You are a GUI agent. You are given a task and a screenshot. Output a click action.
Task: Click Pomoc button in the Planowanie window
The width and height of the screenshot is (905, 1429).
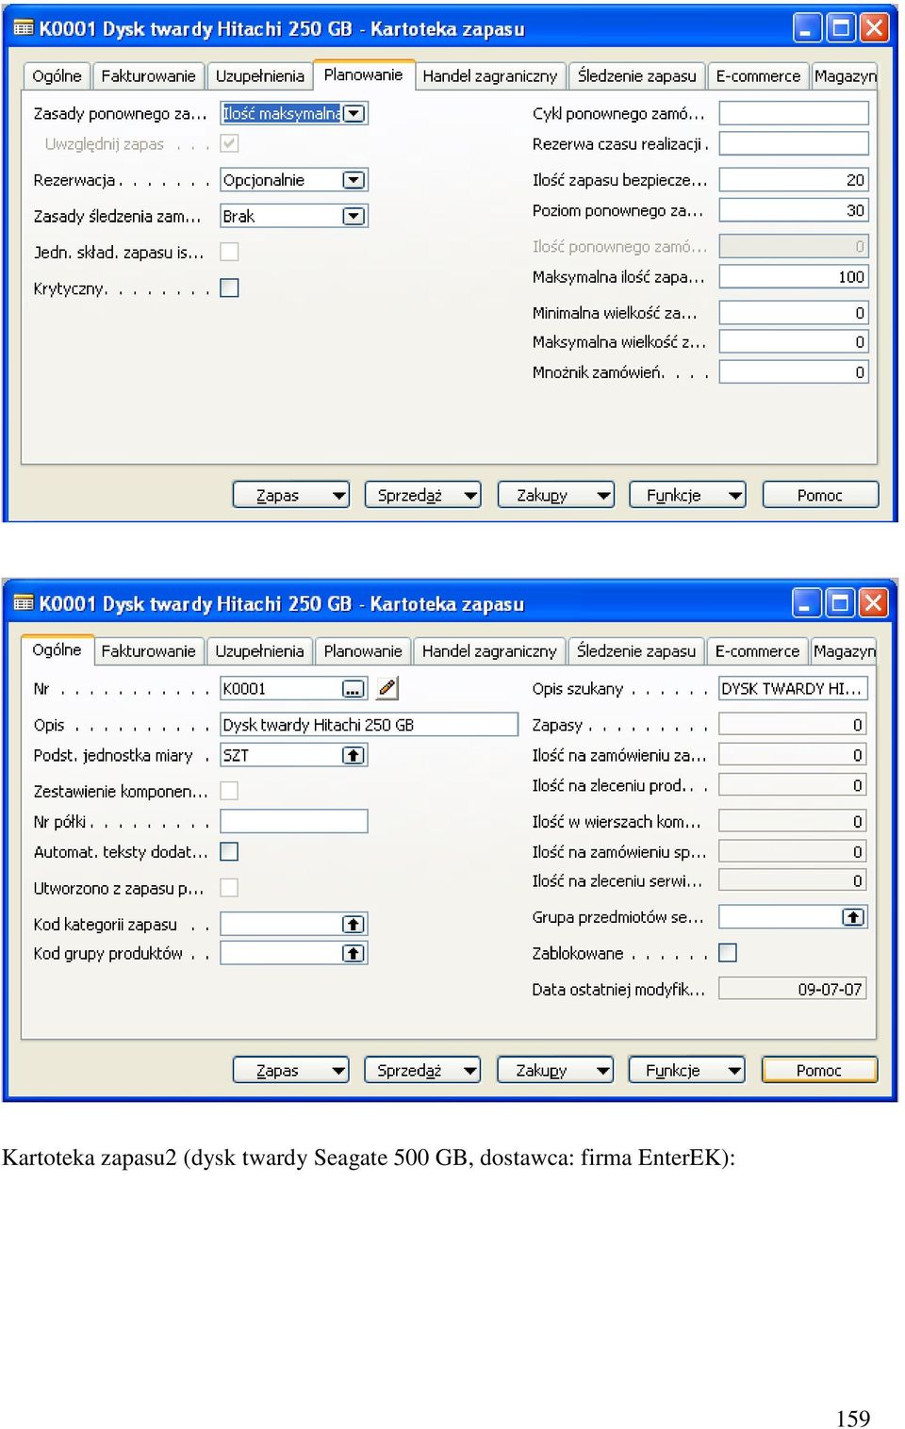point(820,495)
